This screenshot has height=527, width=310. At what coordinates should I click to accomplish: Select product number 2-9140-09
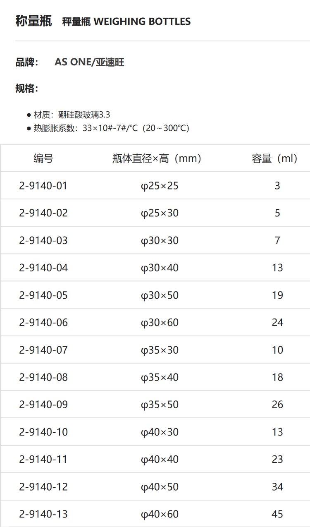(43, 404)
